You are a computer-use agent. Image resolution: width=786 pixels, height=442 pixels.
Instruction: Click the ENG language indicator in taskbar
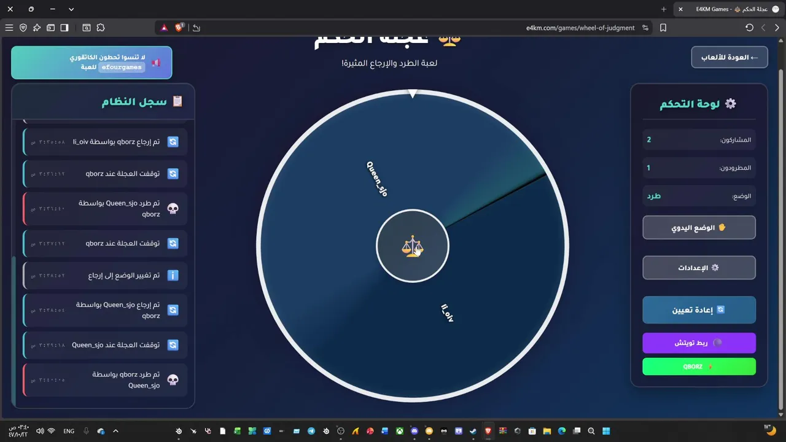(69, 431)
